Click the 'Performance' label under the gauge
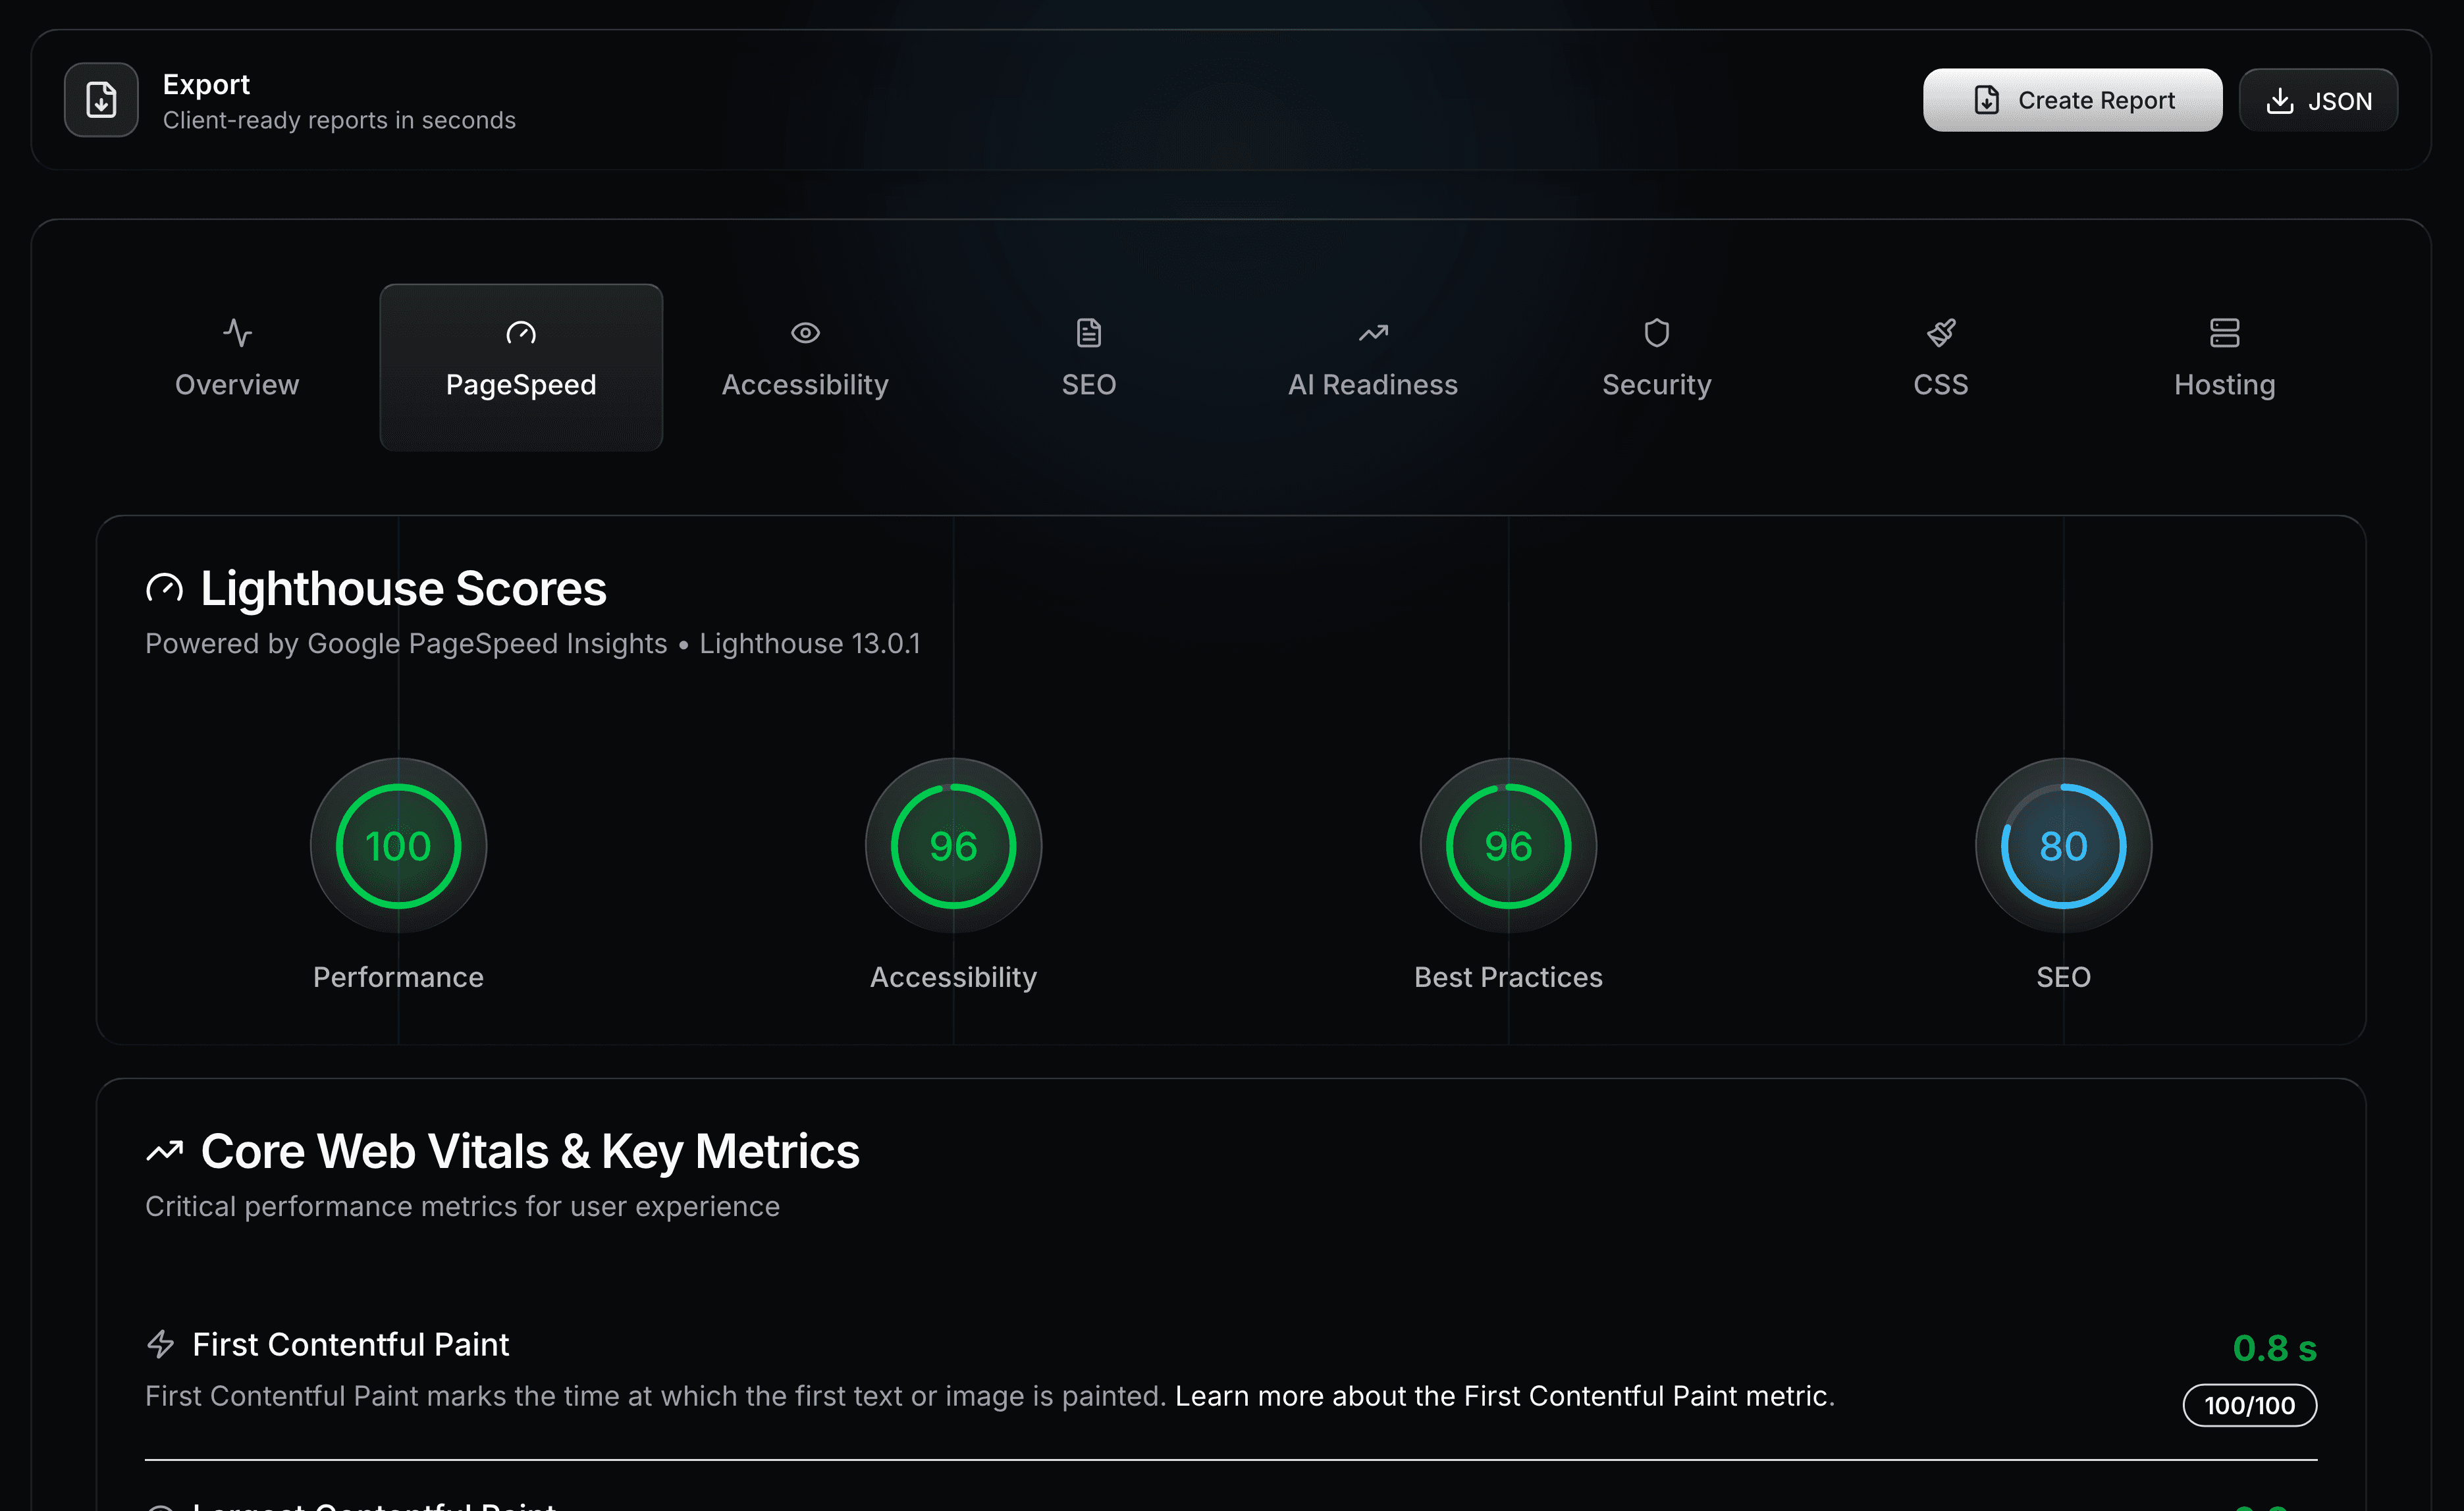Viewport: 2464px width, 1511px height. tap(398, 977)
